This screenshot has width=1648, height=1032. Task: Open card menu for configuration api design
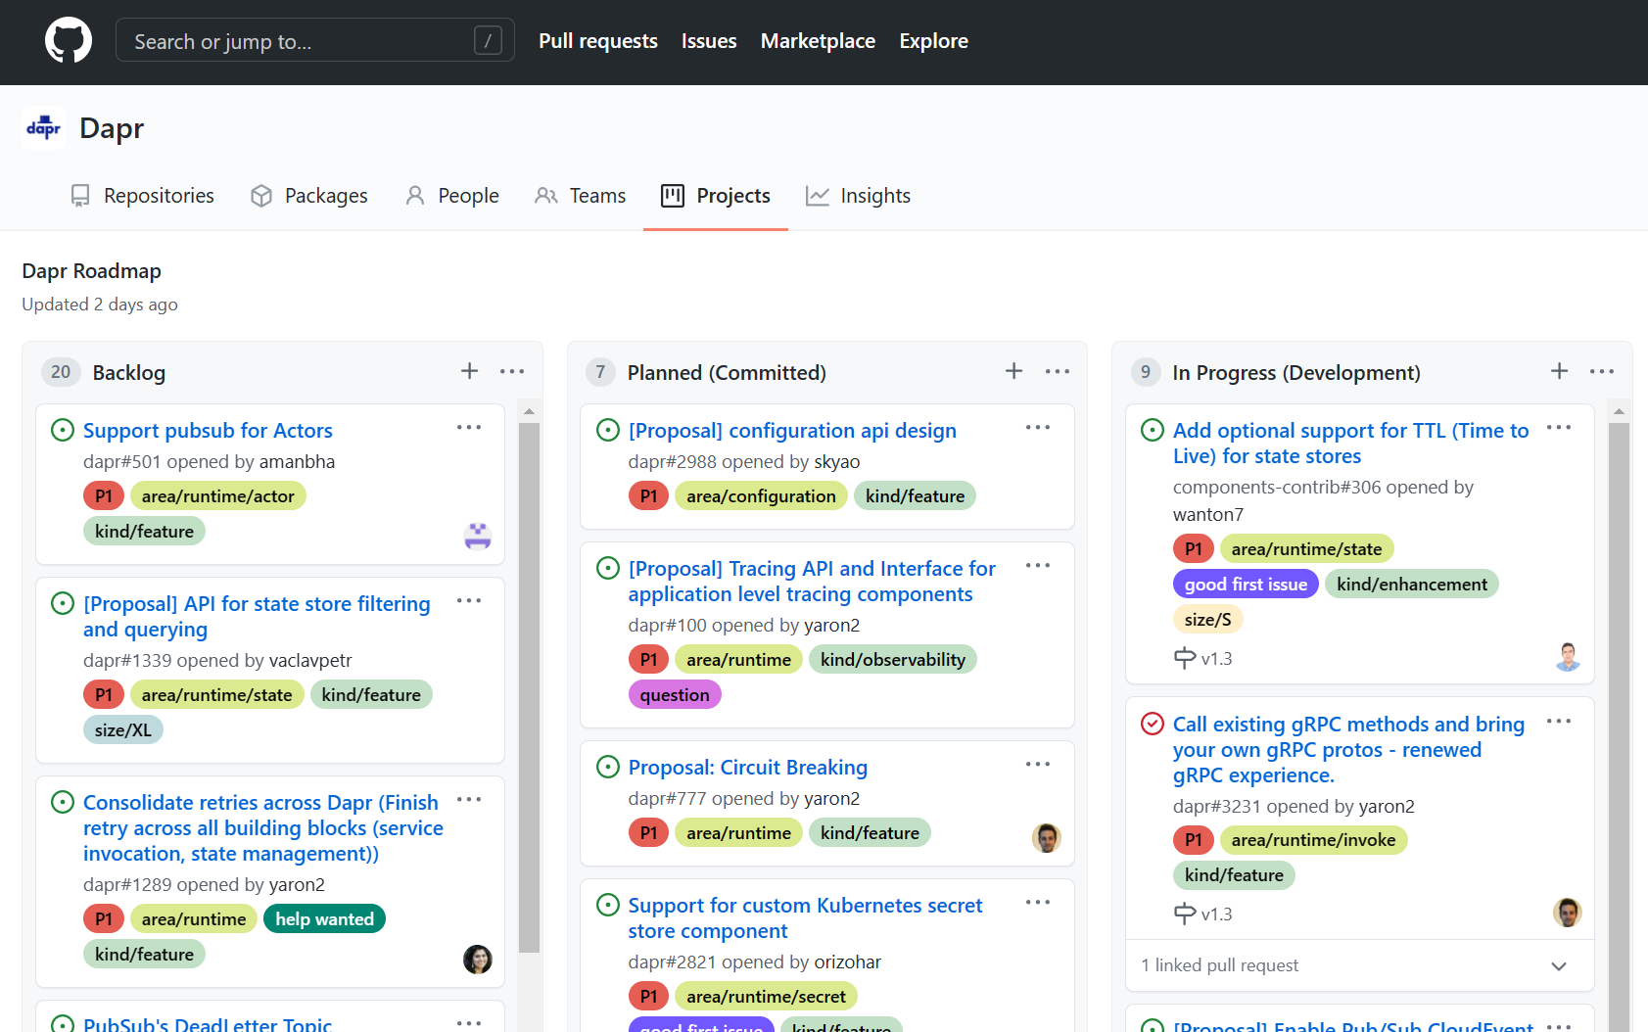pyautogui.click(x=1037, y=428)
